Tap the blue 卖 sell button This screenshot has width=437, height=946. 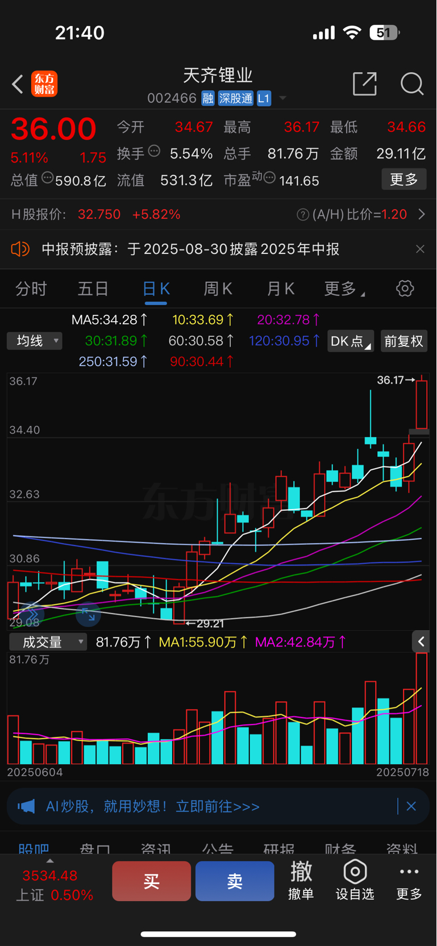(235, 881)
